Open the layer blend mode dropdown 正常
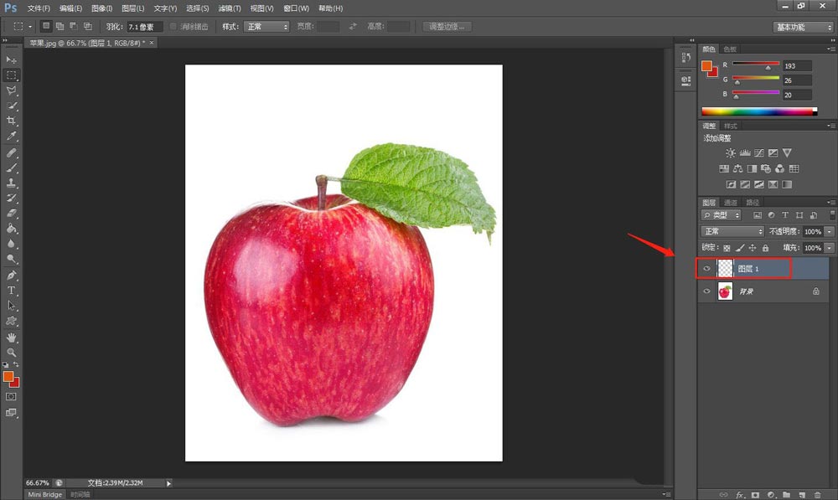This screenshot has height=500, width=838. (x=732, y=231)
